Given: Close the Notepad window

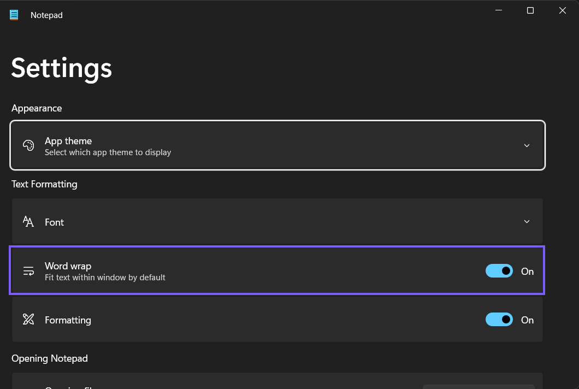Looking at the screenshot, I should [x=563, y=10].
